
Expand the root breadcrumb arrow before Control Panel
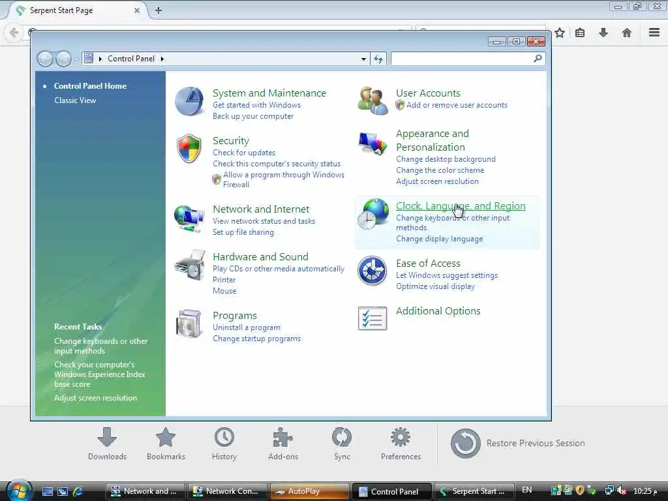(100, 59)
